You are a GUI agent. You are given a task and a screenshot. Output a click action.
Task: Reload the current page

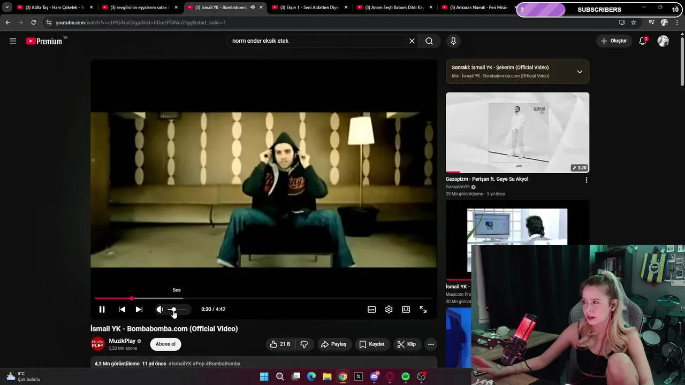[x=33, y=22]
